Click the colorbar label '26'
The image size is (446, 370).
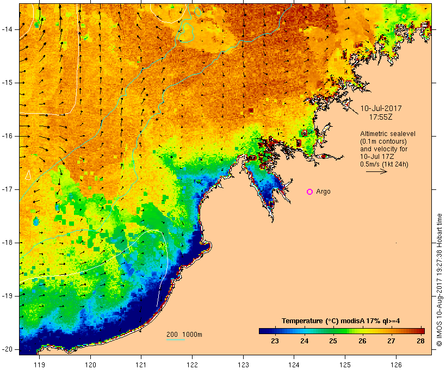pyautogui.click(x=362, y=341)
